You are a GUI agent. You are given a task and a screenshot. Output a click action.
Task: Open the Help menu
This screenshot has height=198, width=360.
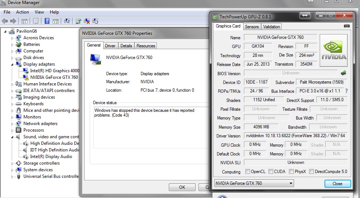[x=55, y=12]
